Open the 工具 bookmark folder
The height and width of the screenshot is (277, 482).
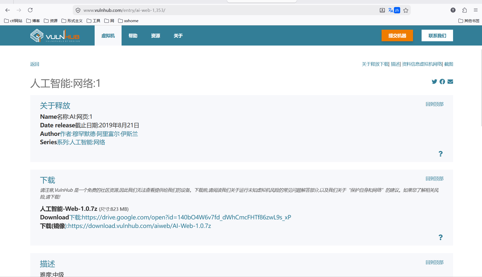coord(93,21)
